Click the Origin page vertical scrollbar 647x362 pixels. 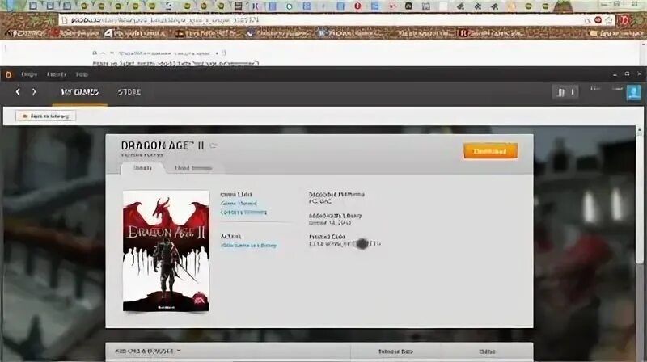tap(639, 200)
